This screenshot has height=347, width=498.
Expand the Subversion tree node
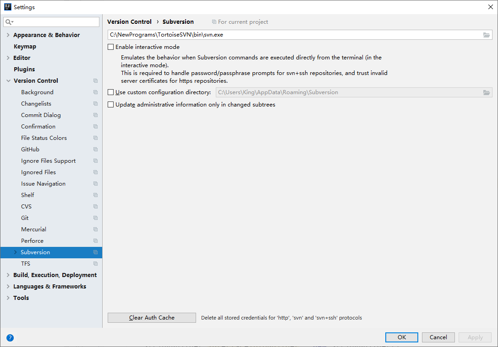pyautogui.click(x=16, y=252)
